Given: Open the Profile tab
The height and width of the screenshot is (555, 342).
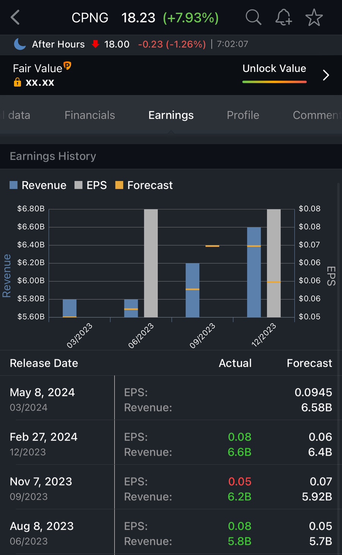Looking at the screenshot, I should 243,115.
